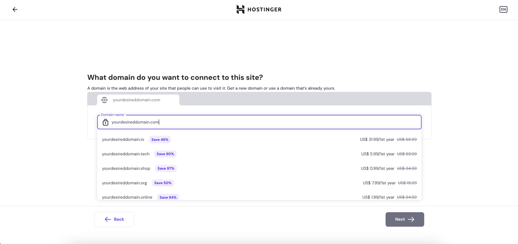Select the yourdesireddomain.tech suggestion

(126, 154)
